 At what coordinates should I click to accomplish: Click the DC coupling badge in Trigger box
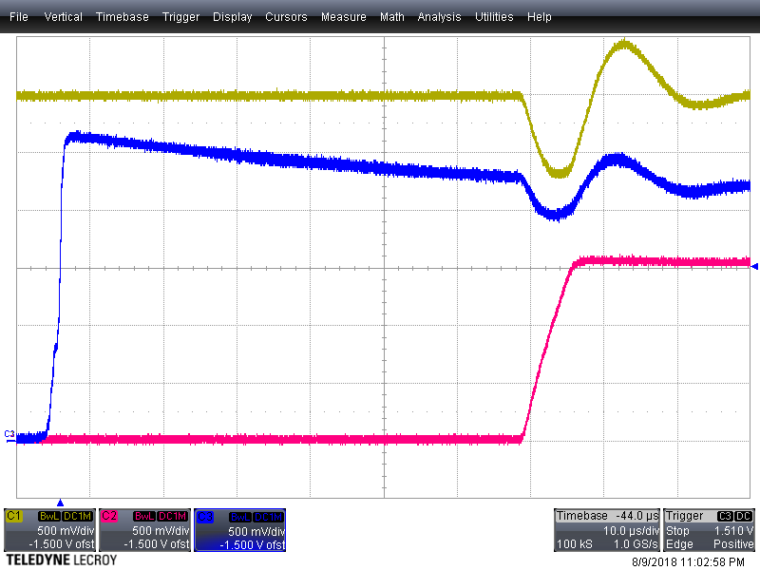point(744,516)
